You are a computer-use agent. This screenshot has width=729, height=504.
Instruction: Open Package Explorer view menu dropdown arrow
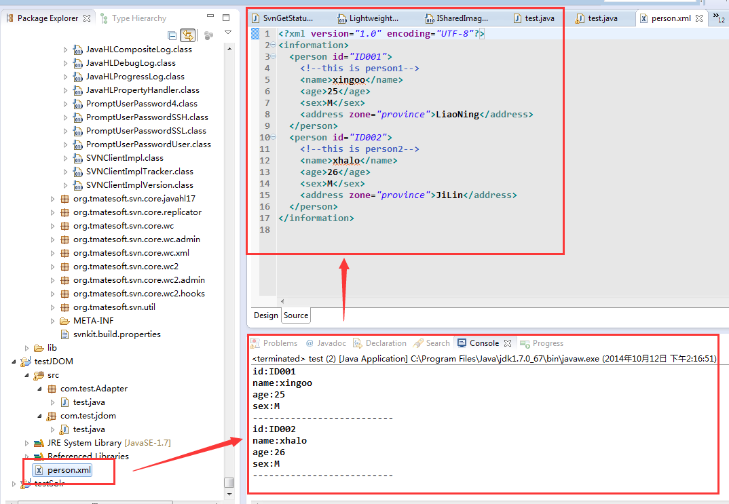click(x=228, y=33)
